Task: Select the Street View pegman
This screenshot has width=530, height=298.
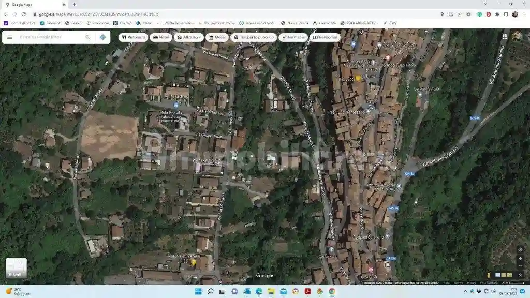Action: (489, 275)
